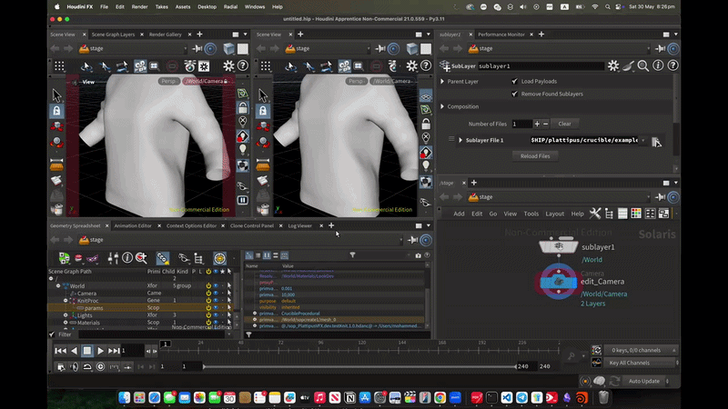Image resolution: width=728 pixels, height=409 pixels.
Task: Select the right viewport arrow select tool
Action: (x=263, y=95)
